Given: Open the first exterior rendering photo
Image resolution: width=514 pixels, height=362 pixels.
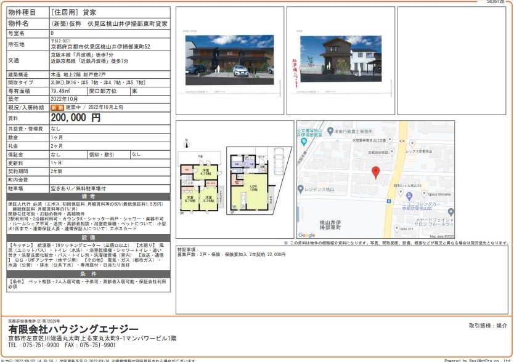Looking at the screenshot, I should [x=229, y=60].
